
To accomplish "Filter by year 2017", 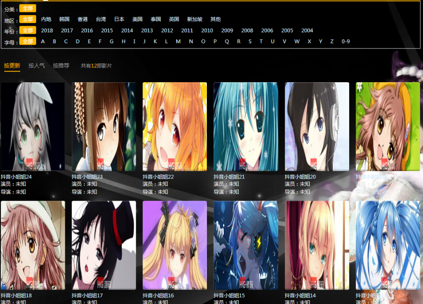I will [67, 31].
